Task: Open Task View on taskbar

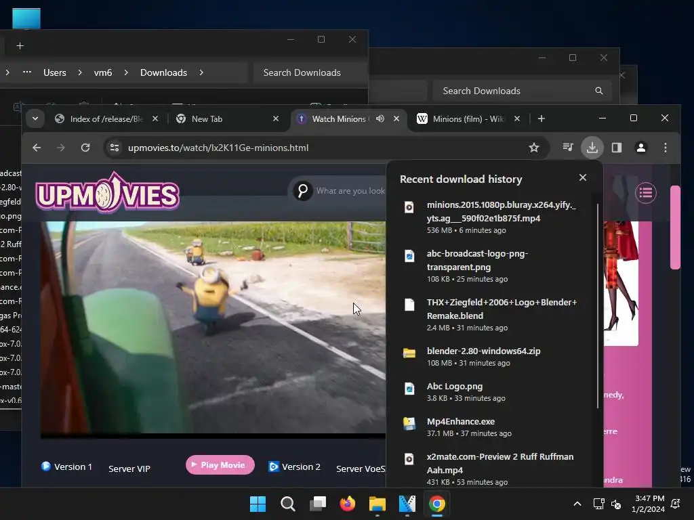Action: (318, 504)
